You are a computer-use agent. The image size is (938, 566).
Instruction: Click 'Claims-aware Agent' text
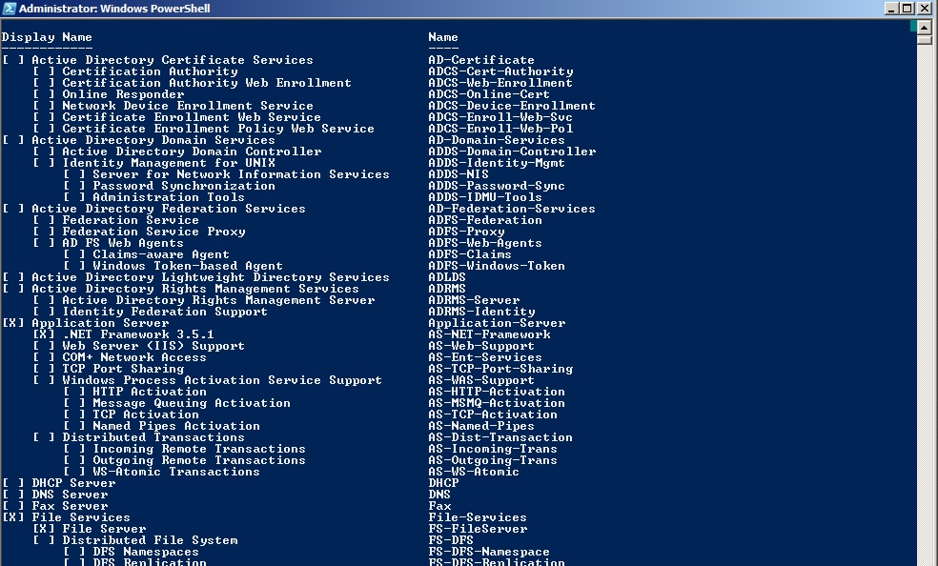click(161, 254)
